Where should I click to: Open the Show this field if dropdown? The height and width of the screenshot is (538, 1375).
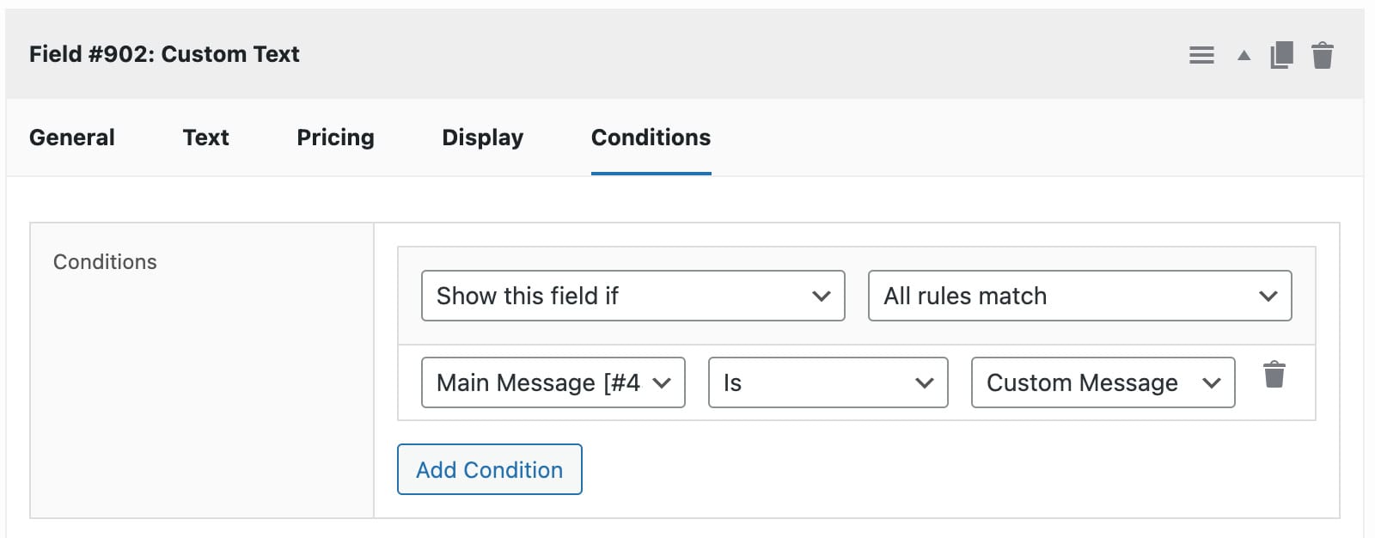click(x=632, y=296)
